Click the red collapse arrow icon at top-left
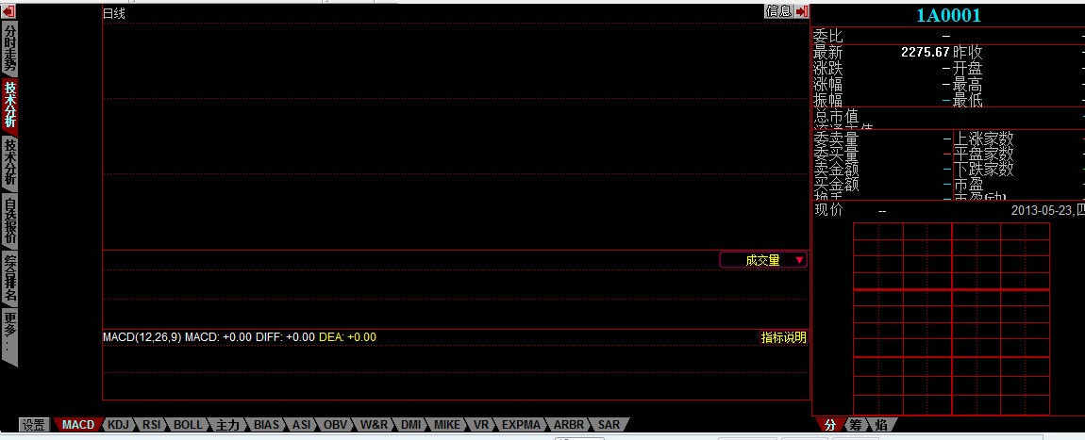1085x440 pixels. coord(8,11)
